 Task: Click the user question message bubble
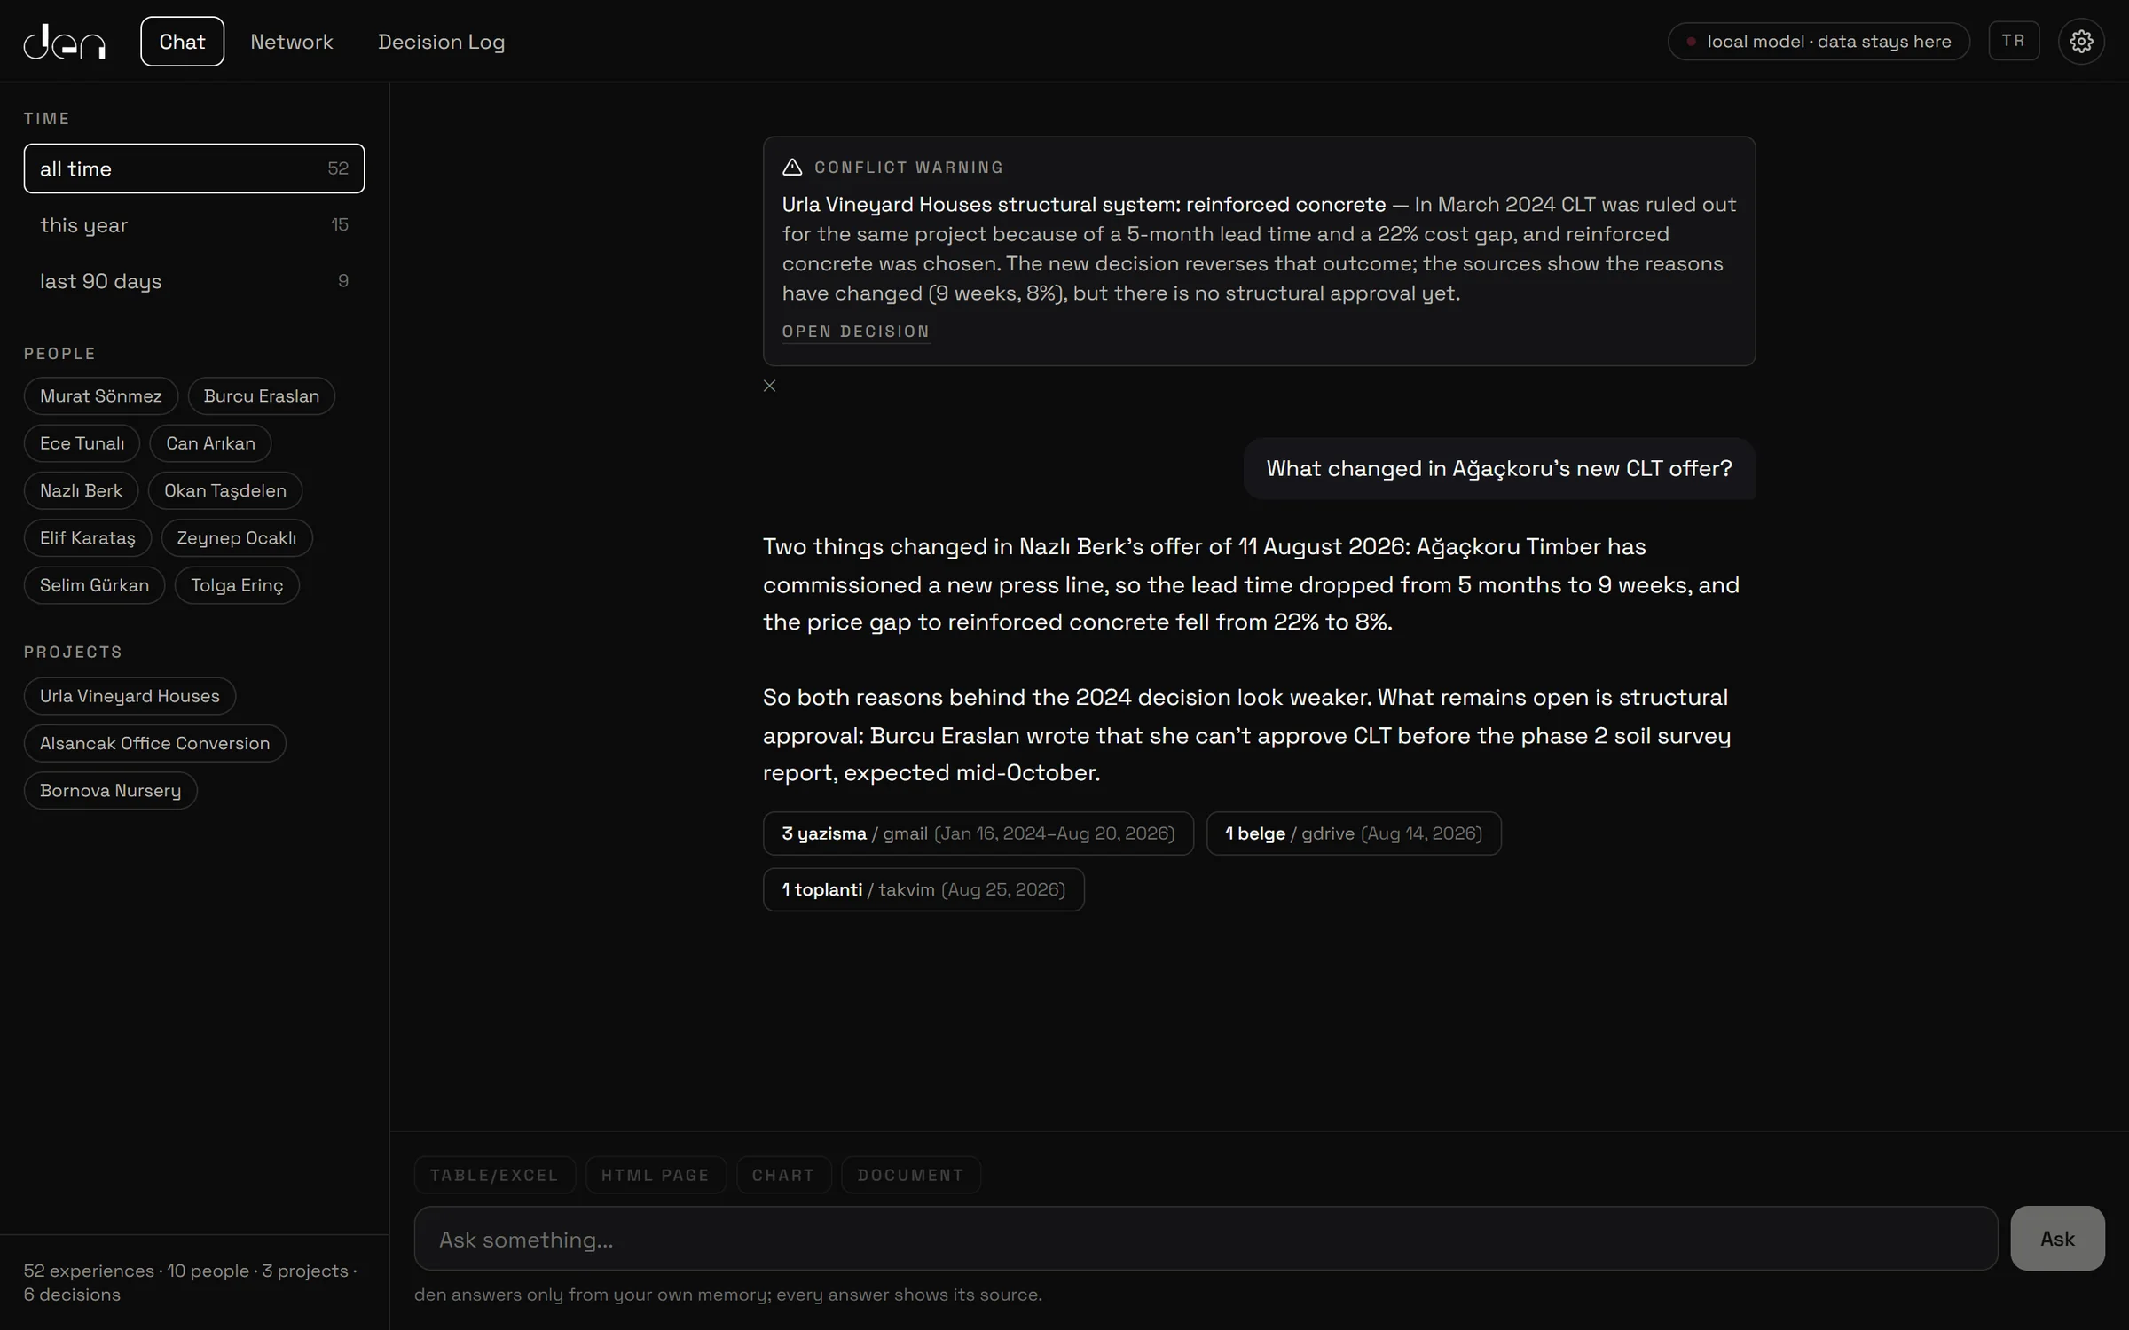click(x=1499, y=468)
